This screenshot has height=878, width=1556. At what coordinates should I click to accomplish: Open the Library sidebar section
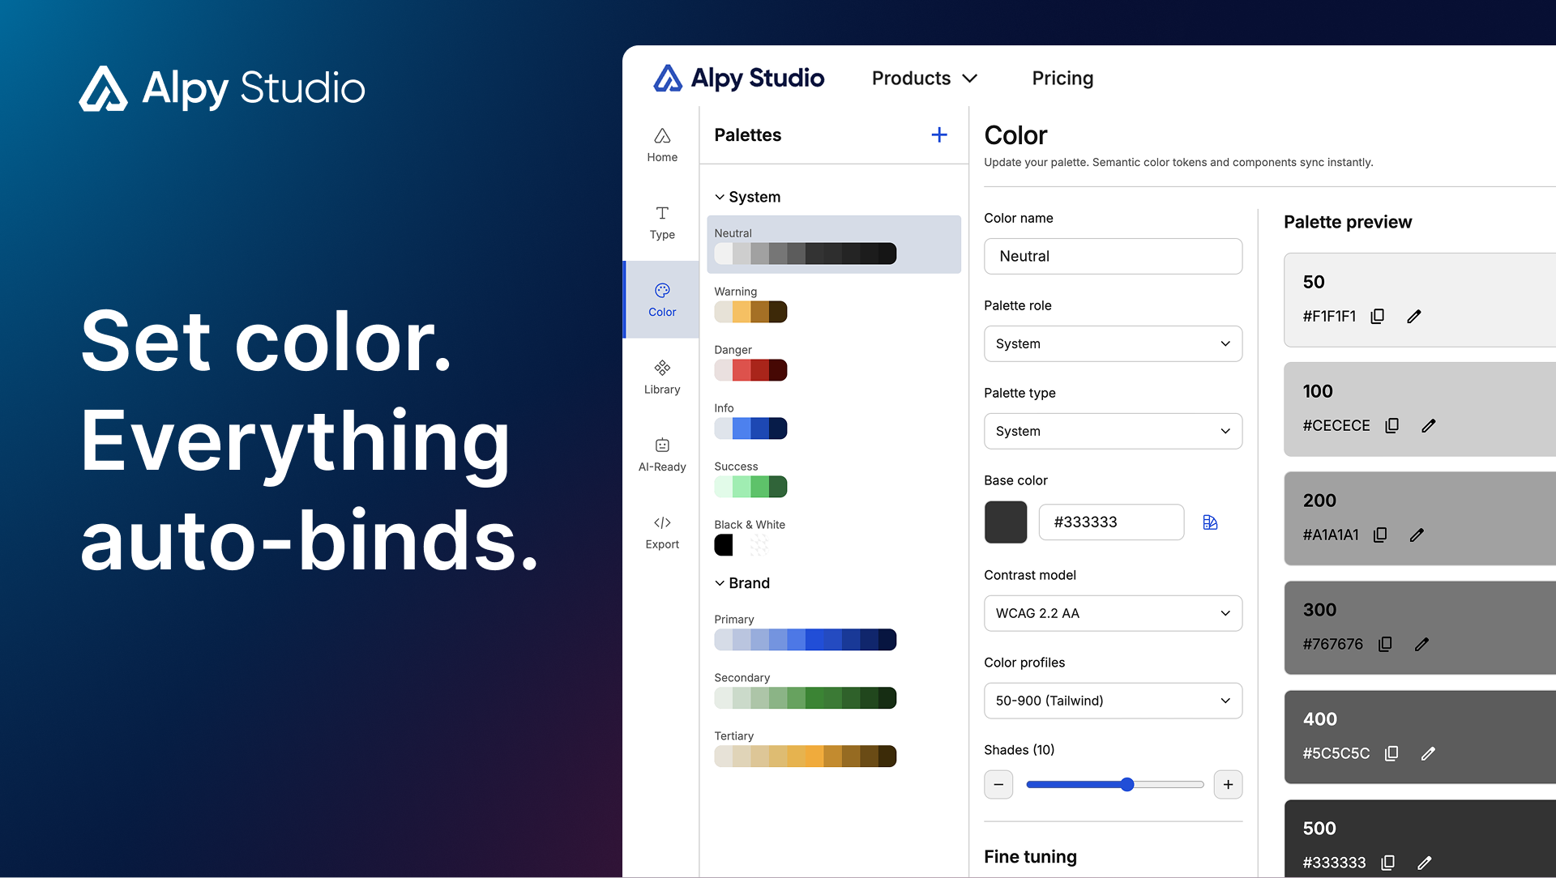click(x=662, y=377)
